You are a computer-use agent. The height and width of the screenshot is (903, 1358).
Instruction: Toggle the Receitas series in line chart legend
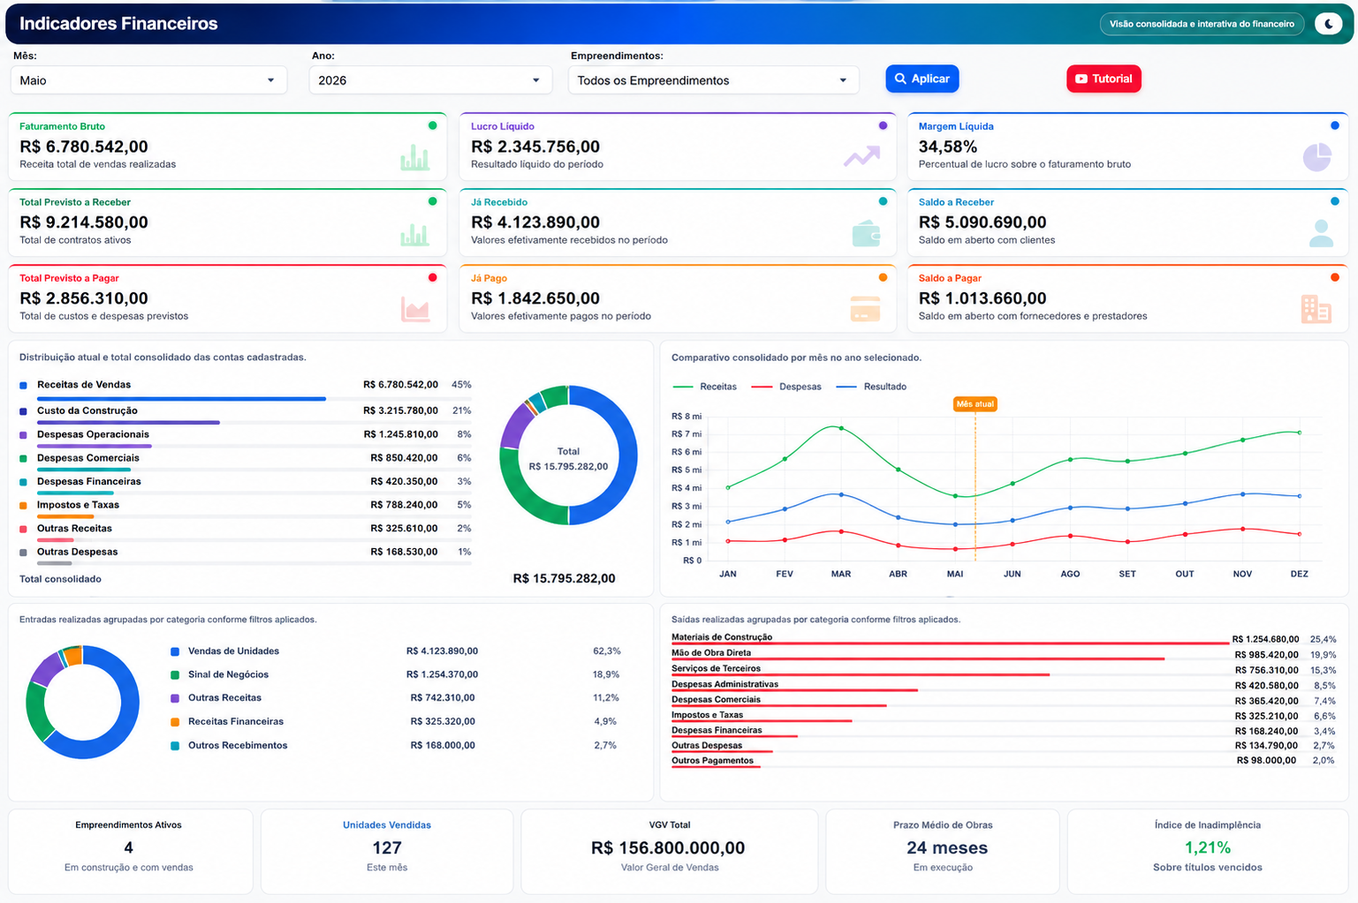[x=705, y=387]
